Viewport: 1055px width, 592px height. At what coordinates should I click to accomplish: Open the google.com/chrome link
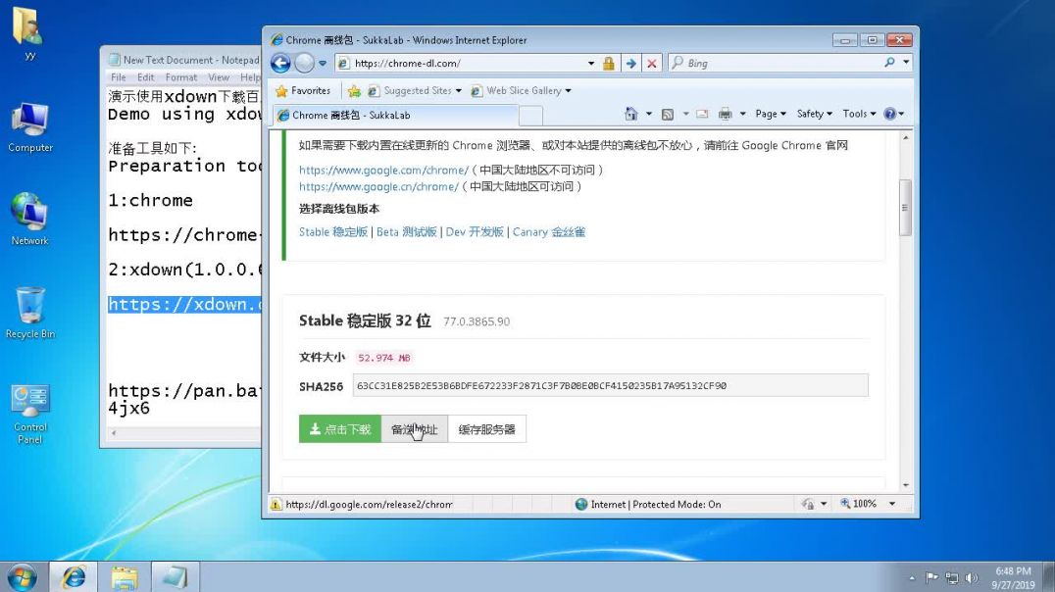click(x=383, y=171)
